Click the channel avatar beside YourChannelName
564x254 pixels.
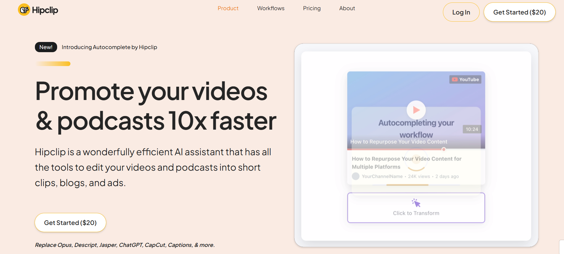(356, 176)
